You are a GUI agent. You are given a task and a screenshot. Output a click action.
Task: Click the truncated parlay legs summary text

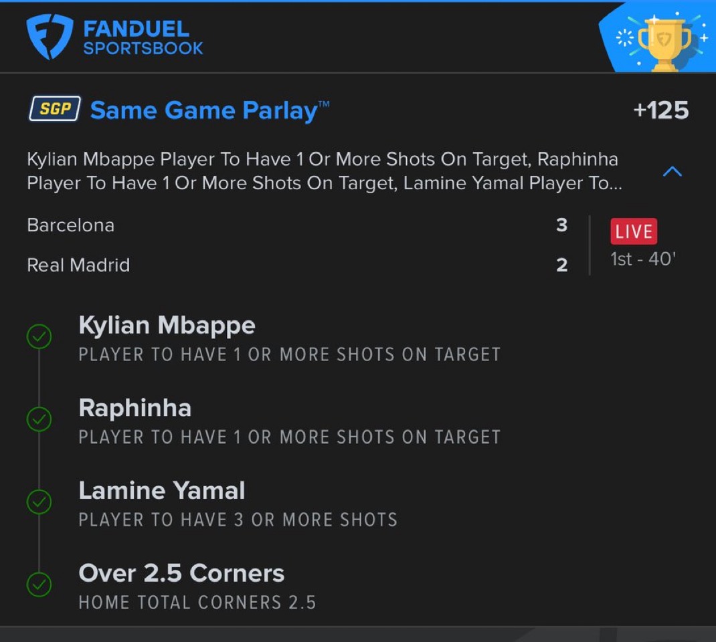tap(323, 171)
